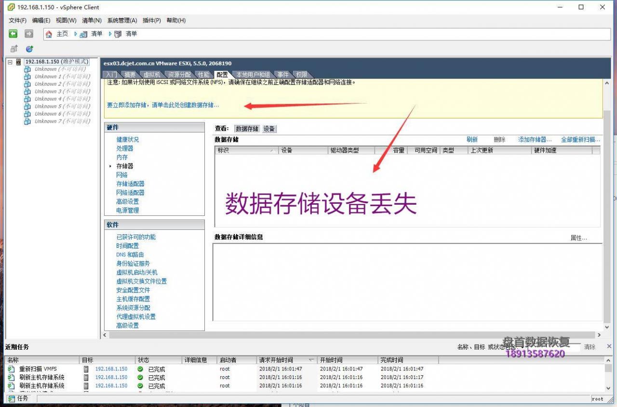Click the 刷新 link above the datastore table
Image resolution: width=617 pixels, height=407 pixels.
click(472, 140)
